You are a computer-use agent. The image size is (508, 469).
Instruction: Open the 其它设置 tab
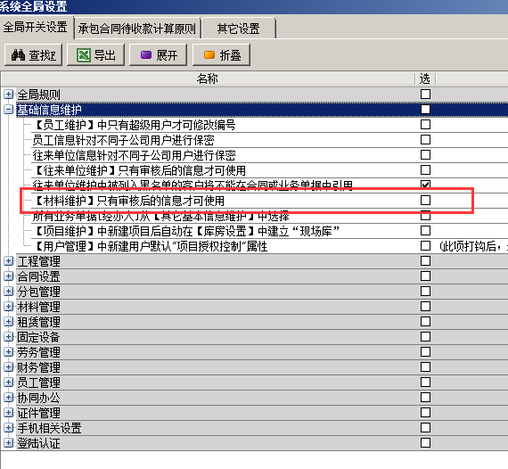[239, 29]
